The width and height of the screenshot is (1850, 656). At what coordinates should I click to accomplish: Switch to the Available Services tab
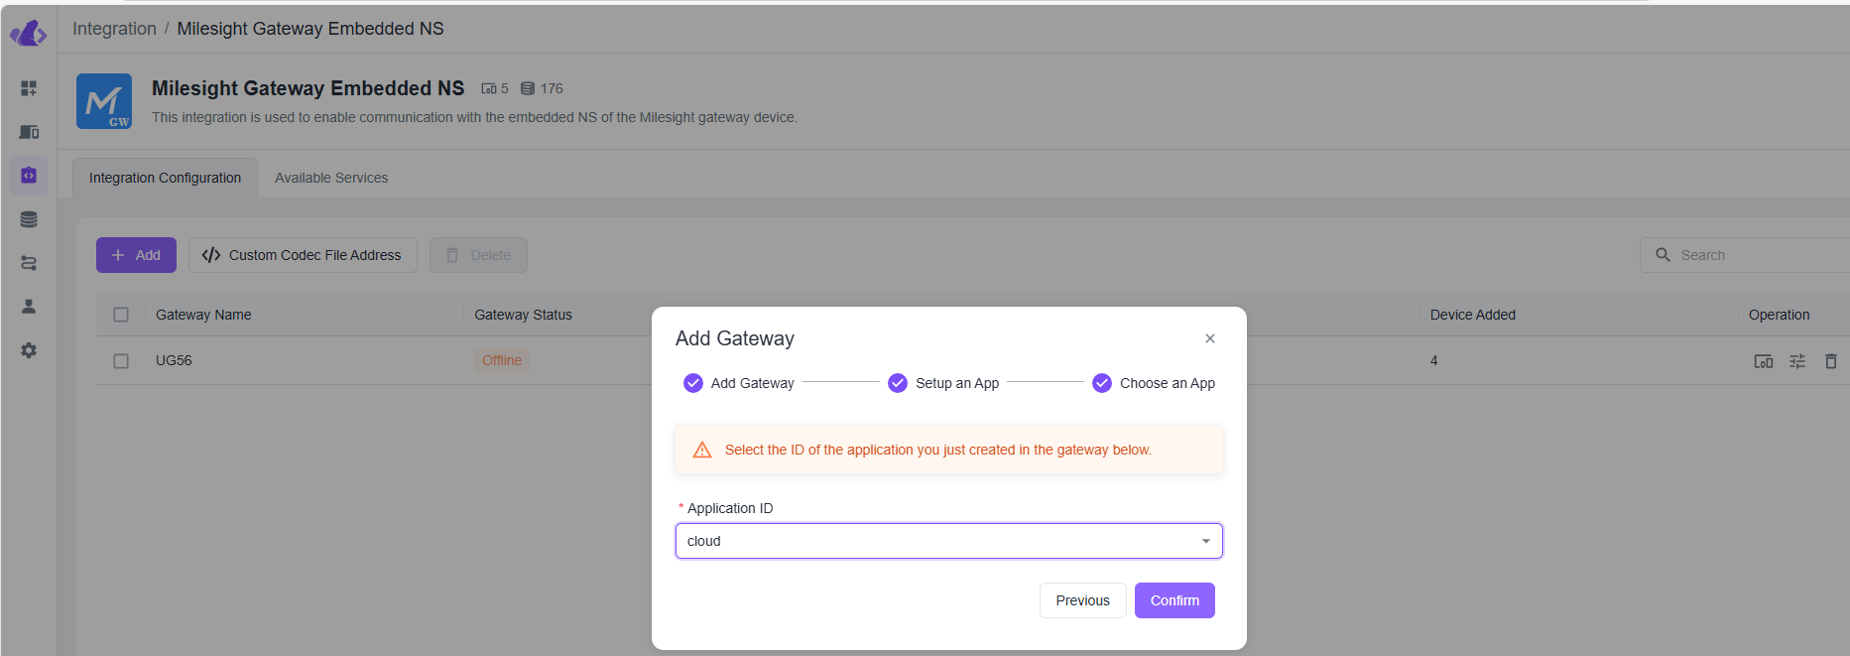(331, 178)
